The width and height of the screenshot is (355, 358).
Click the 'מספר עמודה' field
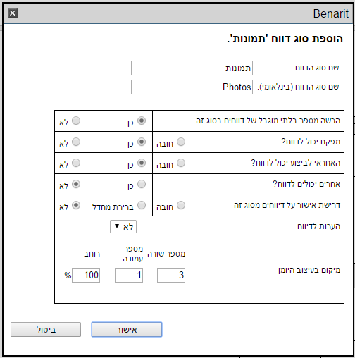[129, 275]
